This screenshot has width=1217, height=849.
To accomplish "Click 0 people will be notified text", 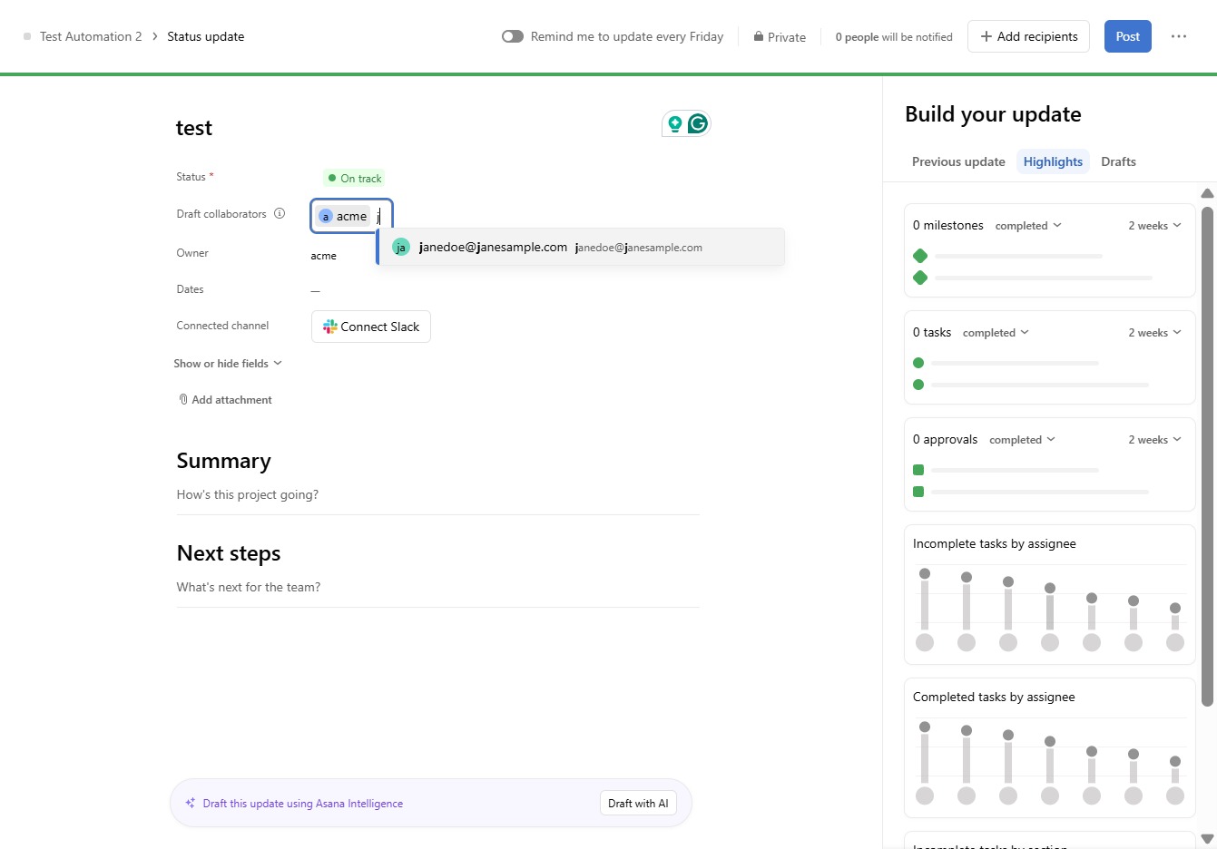I will coord(894,37).
